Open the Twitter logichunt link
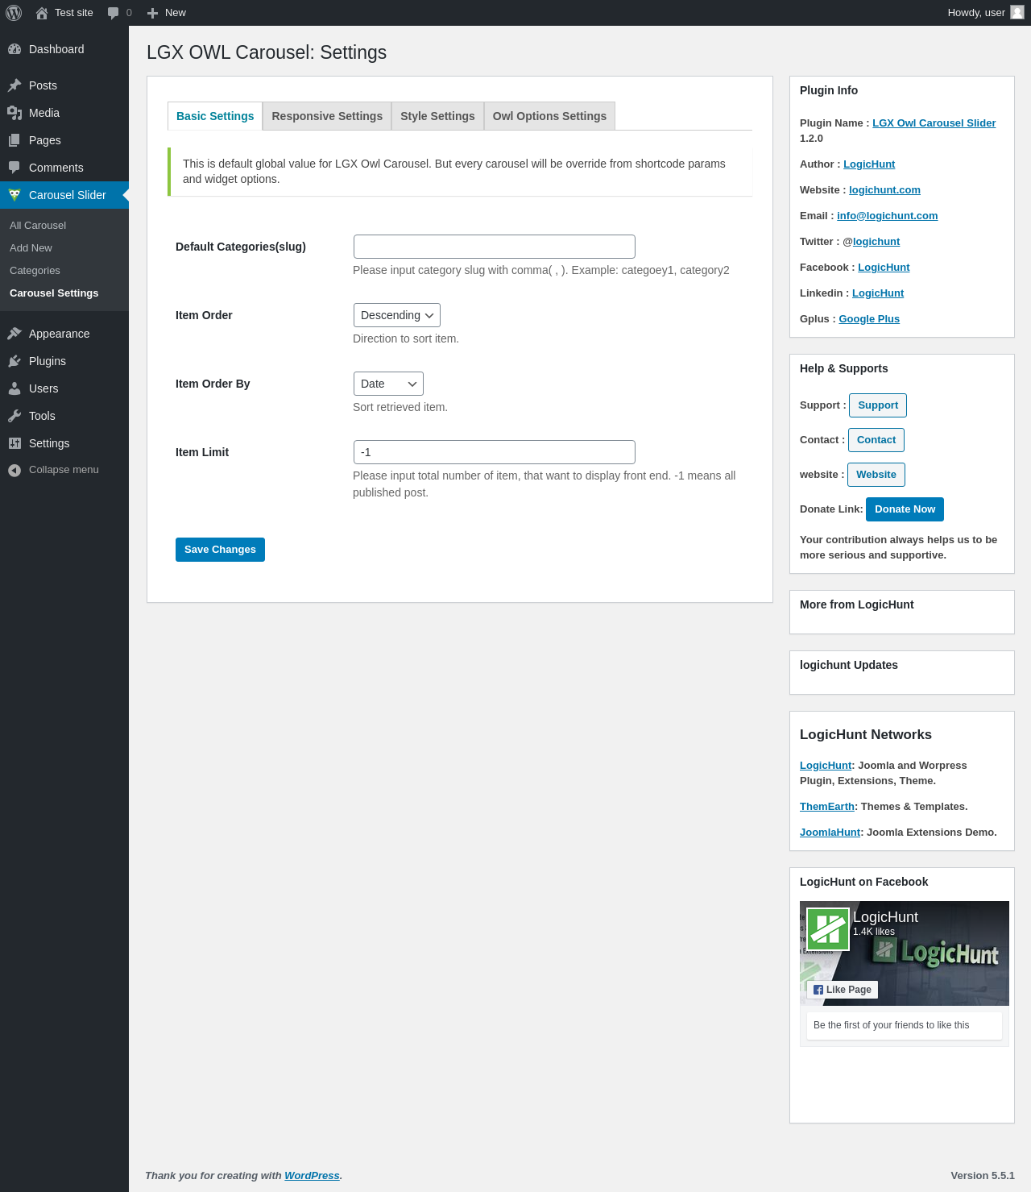Image resolution: width=1031 pixels, height=1192 pixels. point(876,242)
